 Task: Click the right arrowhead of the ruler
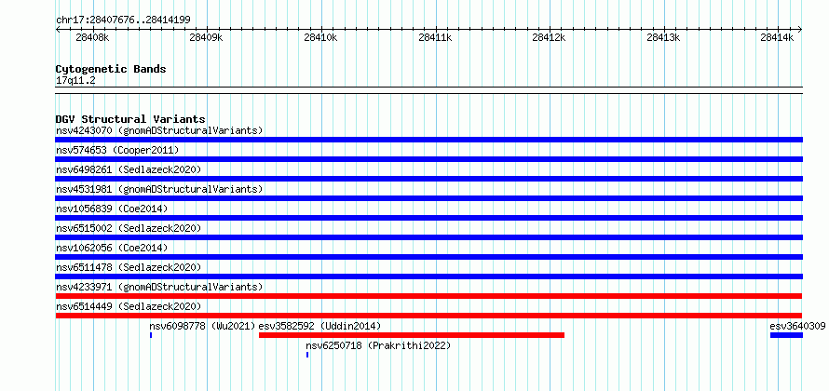point(800,30)
